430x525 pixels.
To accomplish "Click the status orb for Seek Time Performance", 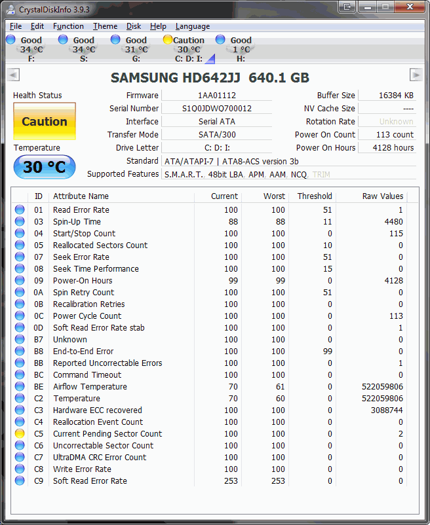I will (x=20, y=268).
